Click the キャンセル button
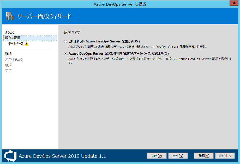 click(225, 156)
